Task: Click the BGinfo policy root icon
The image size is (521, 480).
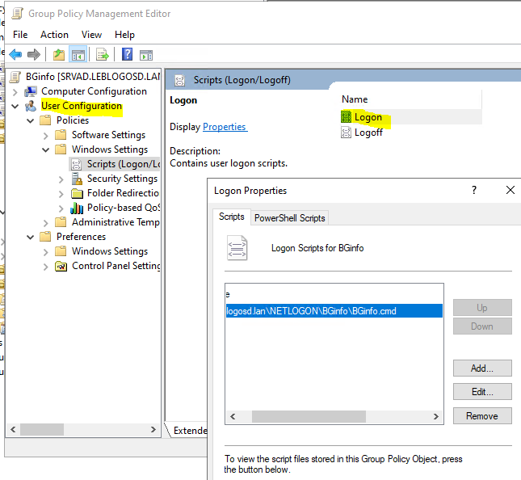Action: point(15,77)
